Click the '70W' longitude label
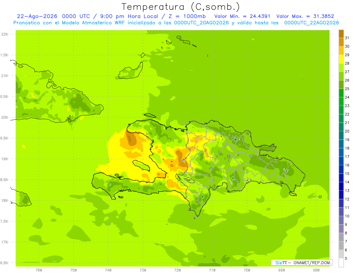The width and height of the screenshot is (355, 274). (x=247, y=270)
